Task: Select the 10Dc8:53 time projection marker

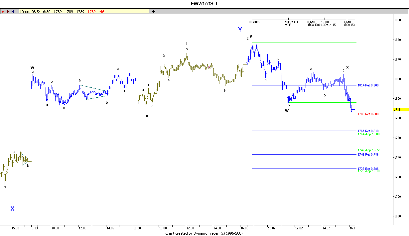Action: [255, 22]
